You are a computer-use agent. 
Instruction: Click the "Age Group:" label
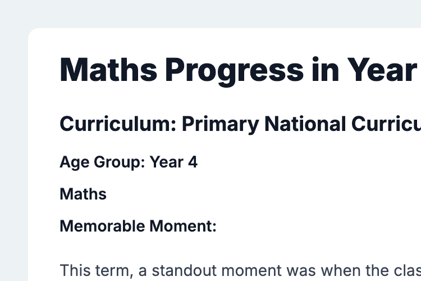[x=102, y=162]
